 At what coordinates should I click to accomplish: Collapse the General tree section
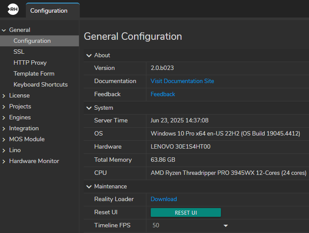pyautogui.click(x=4, y=30)
